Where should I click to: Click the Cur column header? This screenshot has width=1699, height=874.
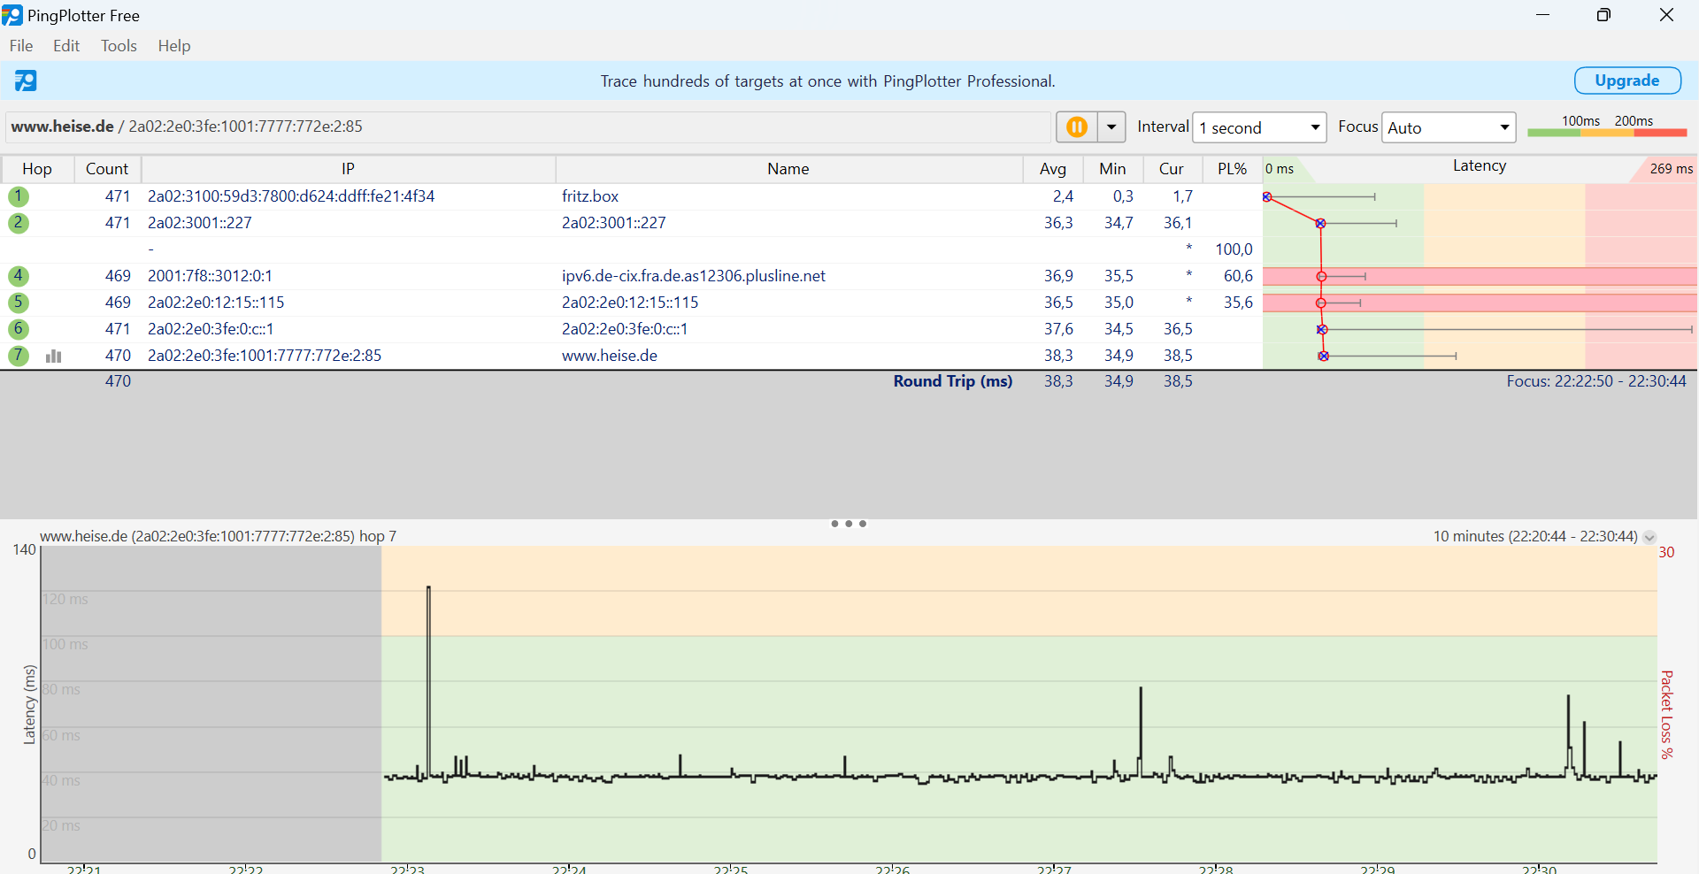[x=1172, y=169]
